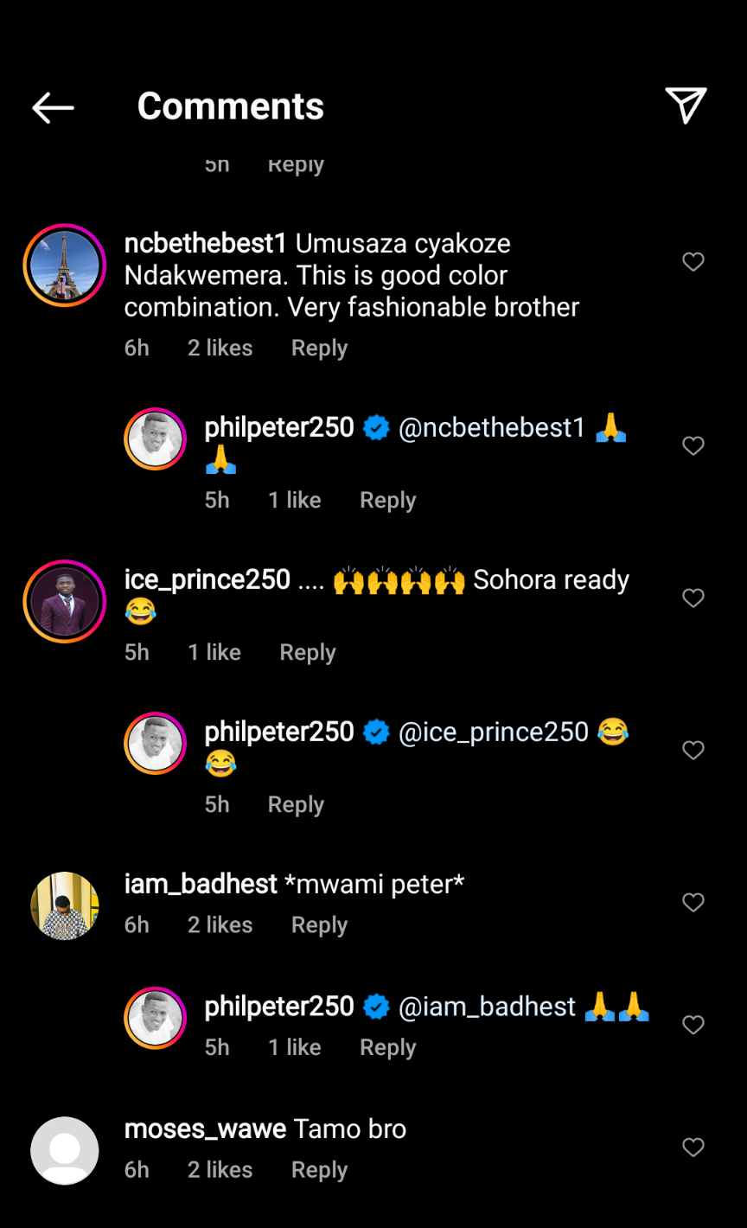Heart the iam_badhest comment
The image size is (747, 1228).
point(693,903)
